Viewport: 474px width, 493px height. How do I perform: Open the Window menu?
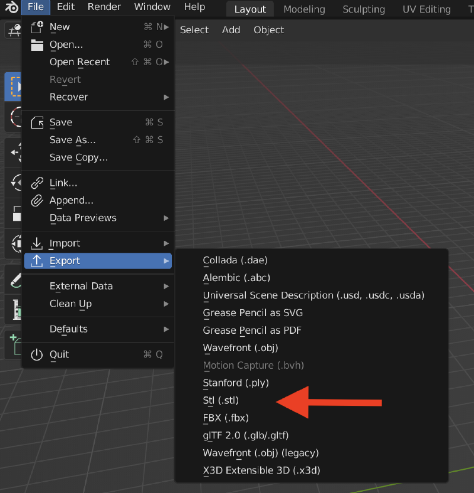coord(152,7)
